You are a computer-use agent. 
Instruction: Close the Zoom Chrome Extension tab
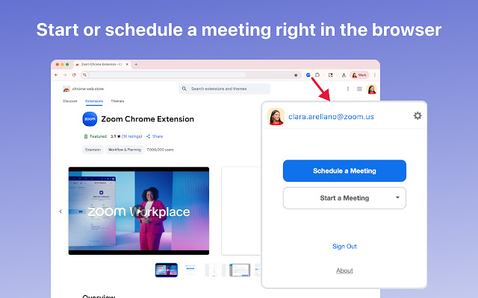[x=128, y=65]
